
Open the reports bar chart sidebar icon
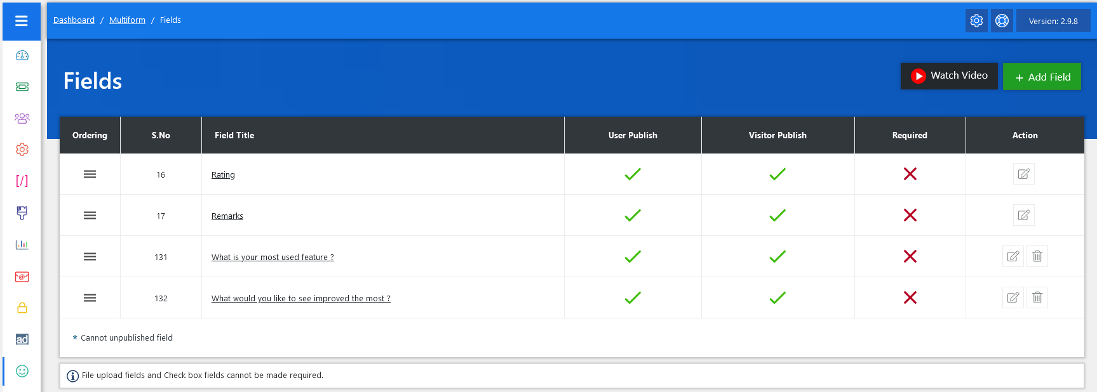[22, 244]
